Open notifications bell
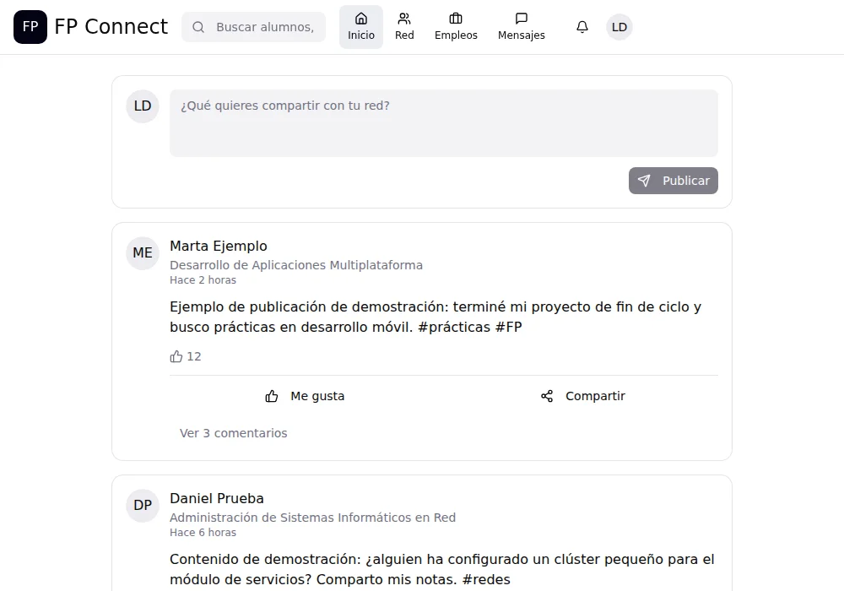The height and width of the screenshot is (591, 844). 582,27
